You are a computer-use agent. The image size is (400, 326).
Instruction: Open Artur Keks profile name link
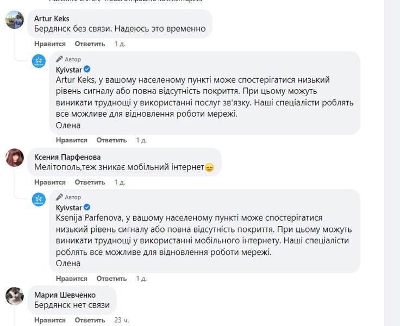[52, 18]
